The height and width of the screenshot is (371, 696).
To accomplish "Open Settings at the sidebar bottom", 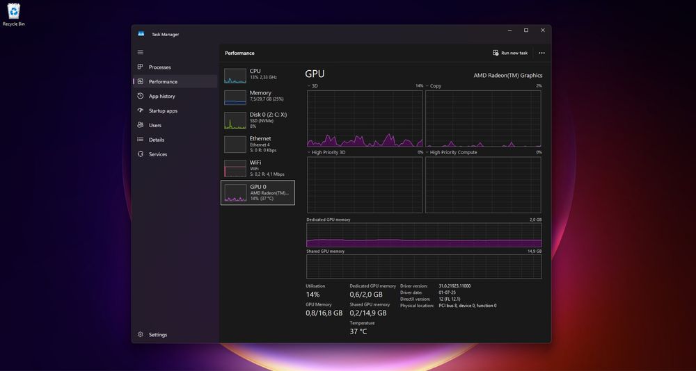I will tap(175, 334).
